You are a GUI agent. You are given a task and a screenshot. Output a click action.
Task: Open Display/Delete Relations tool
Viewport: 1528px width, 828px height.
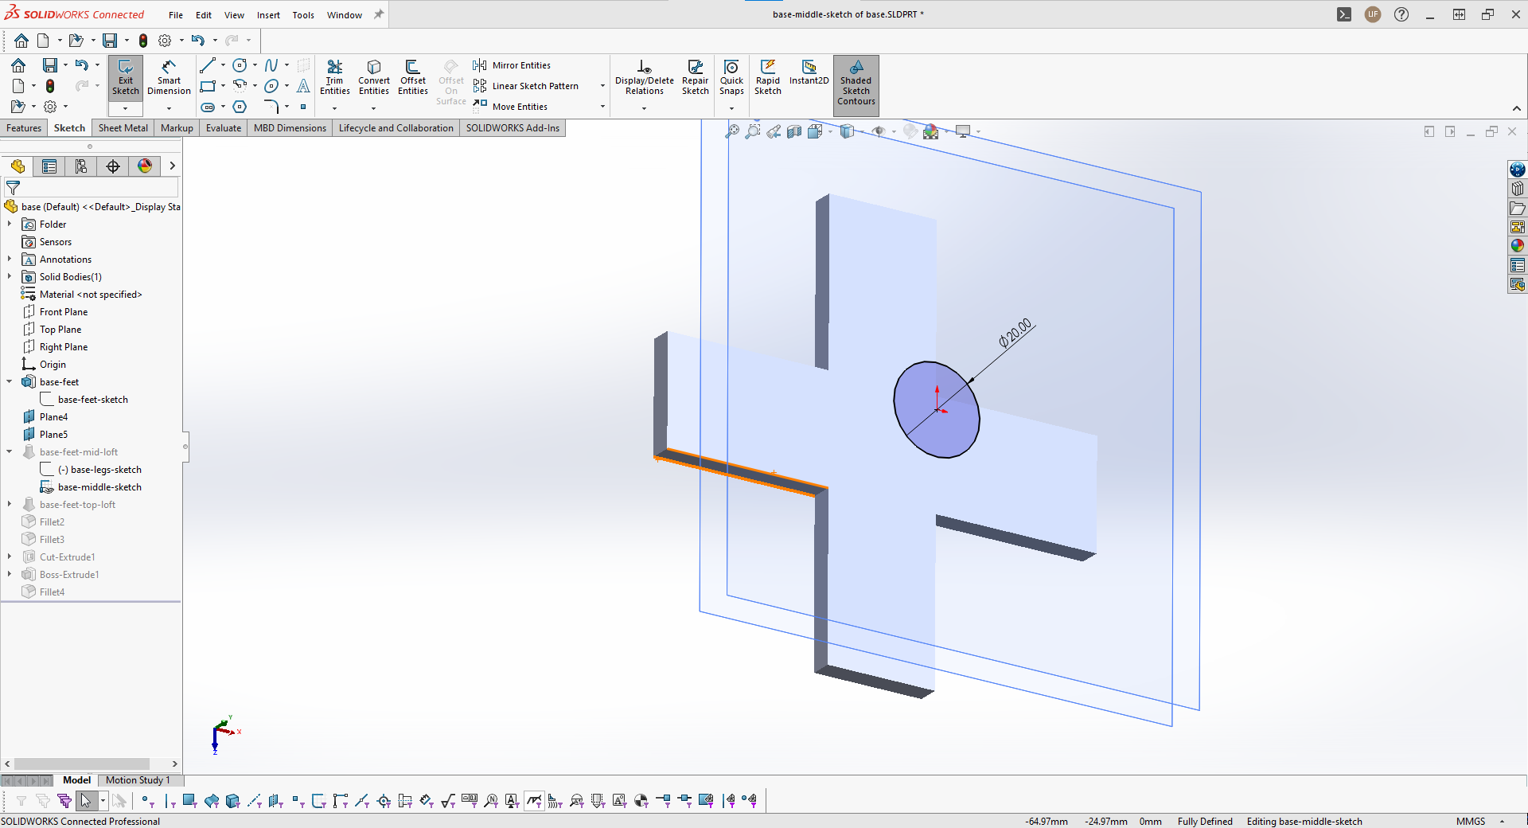point(645,78)
